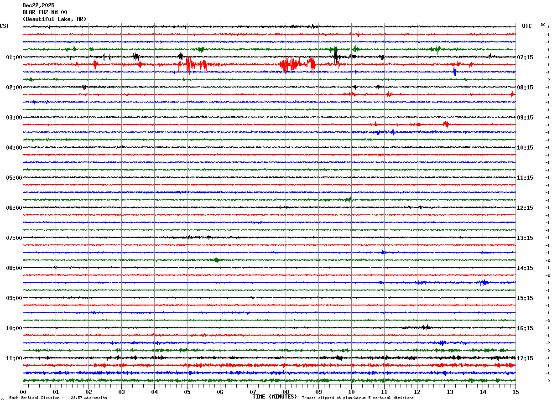Click minute mark 13 on the time axis

[x=450, y=391]
